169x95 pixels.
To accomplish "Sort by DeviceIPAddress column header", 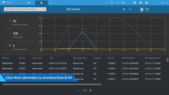I will [153, 58].
